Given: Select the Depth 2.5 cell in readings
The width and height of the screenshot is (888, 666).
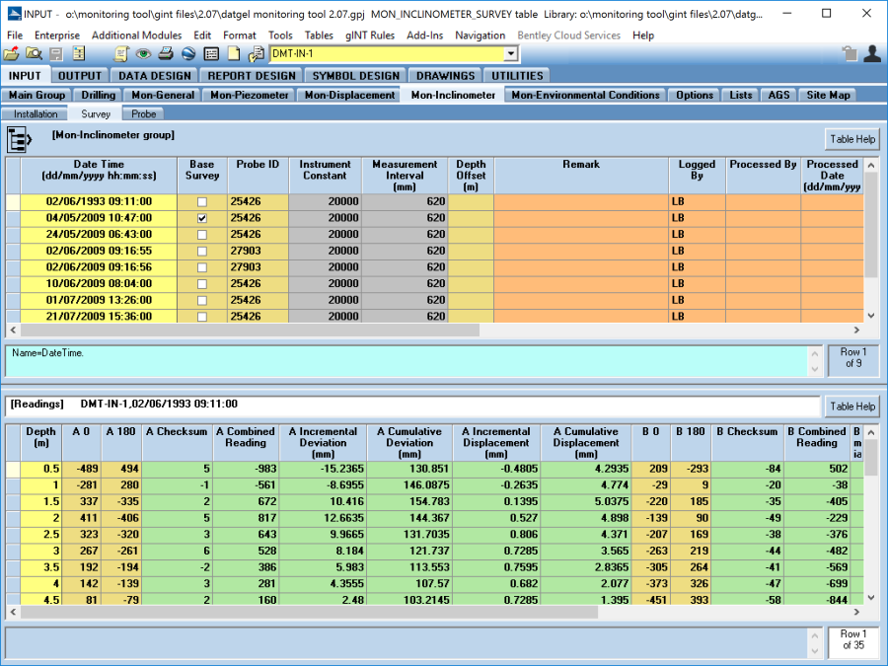Looking at the screenshot, I should click(40, 533).
